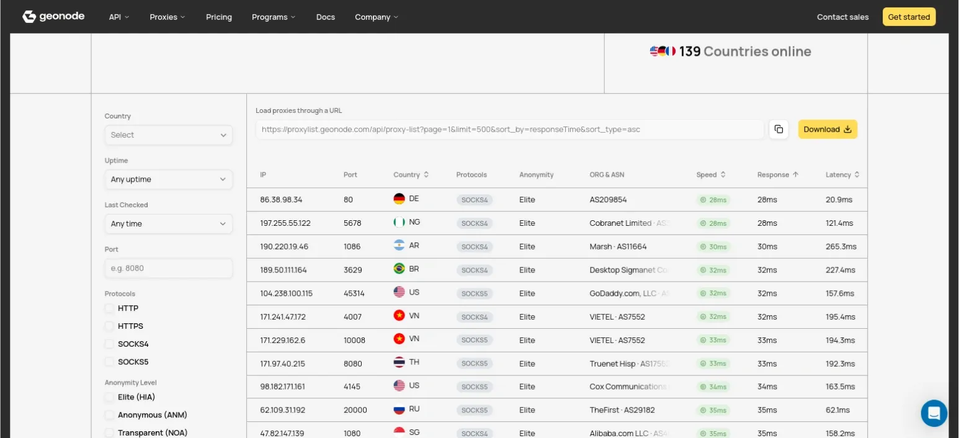Open the Pricing page
The image size is (959, 438).
coord(219,17)
